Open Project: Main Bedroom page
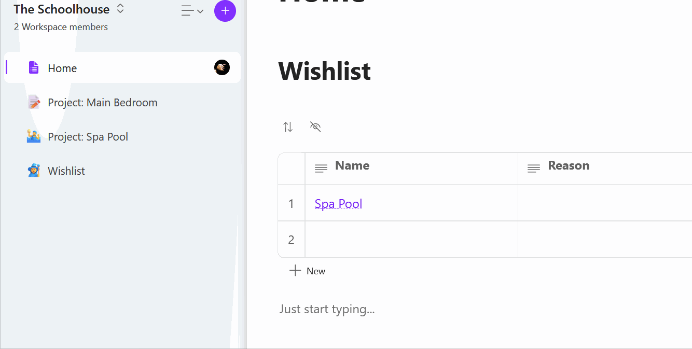The image size is (692, 349). tap(102, 103)
